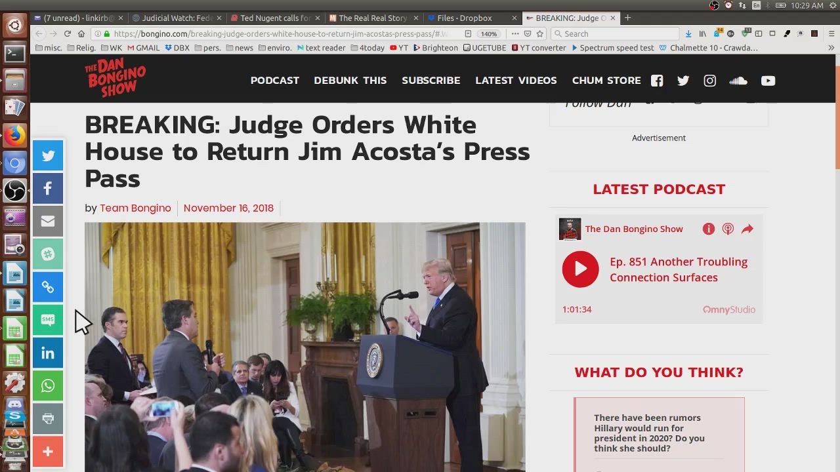Switch to the Files - Dropbox tab
Image resolution: width=840 pixels, height=472 pixels.
465,18
